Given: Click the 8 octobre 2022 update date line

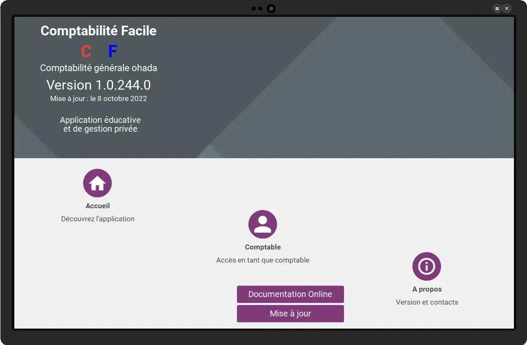Looking at the screenshot, I should click(x=98, y=98).
